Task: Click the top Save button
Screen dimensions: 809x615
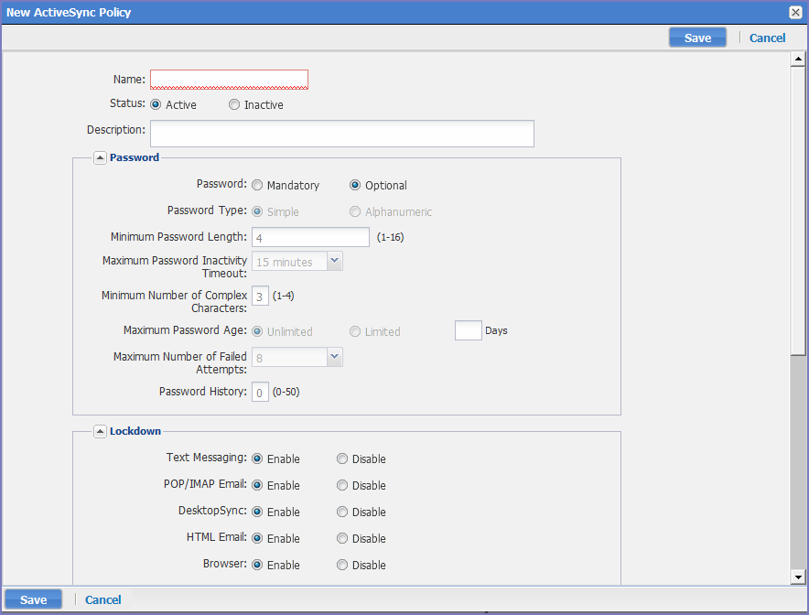Action: point(697,38)
